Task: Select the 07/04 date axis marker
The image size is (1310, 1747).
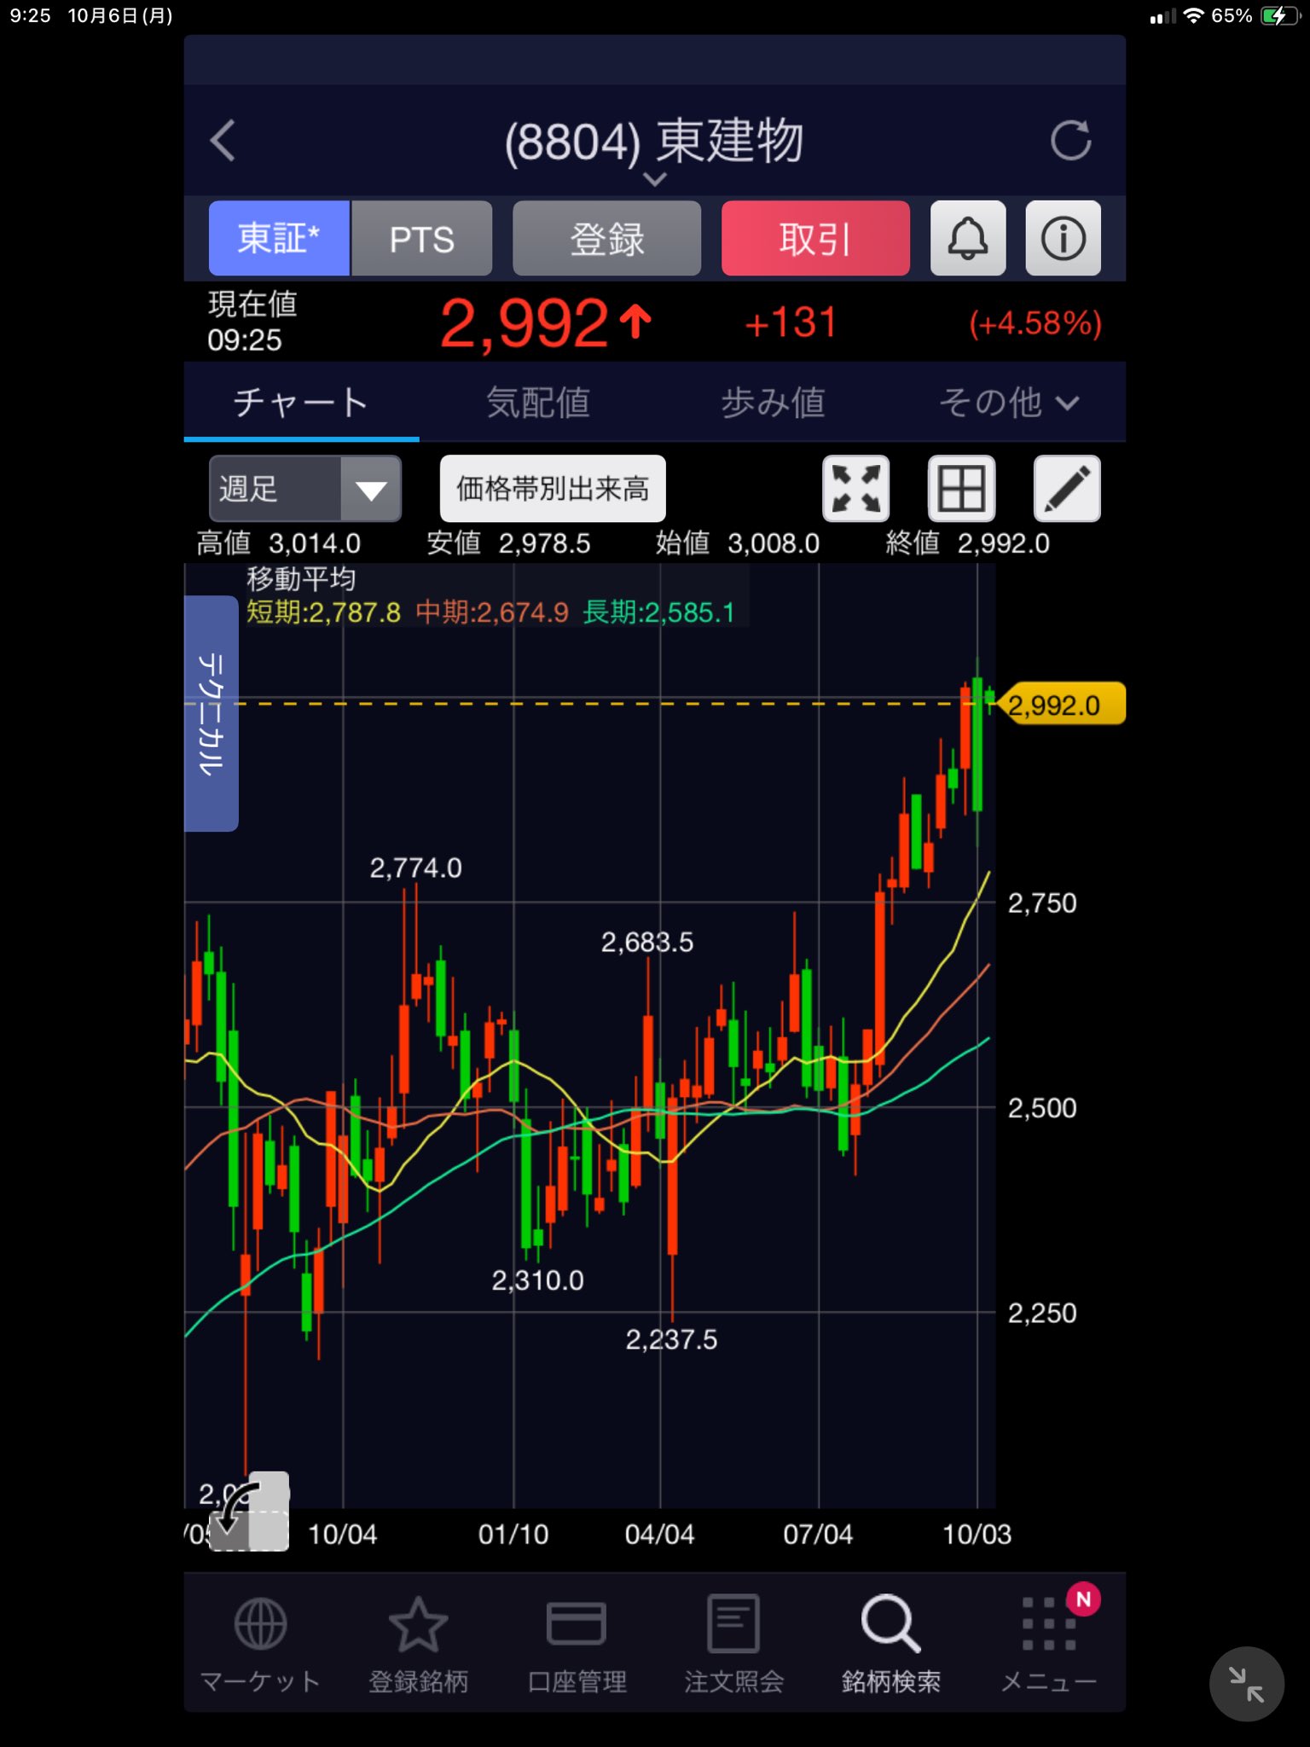Action: click(818, 1534)
